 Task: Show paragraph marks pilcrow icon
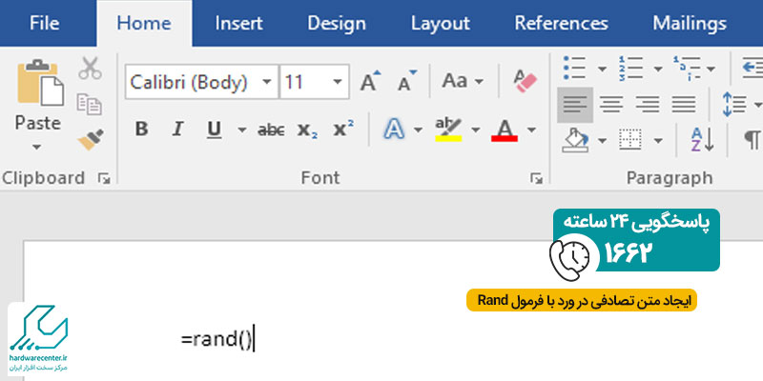coord(752,140)
